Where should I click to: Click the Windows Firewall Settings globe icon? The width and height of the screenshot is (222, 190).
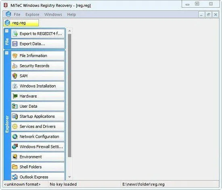15,147
